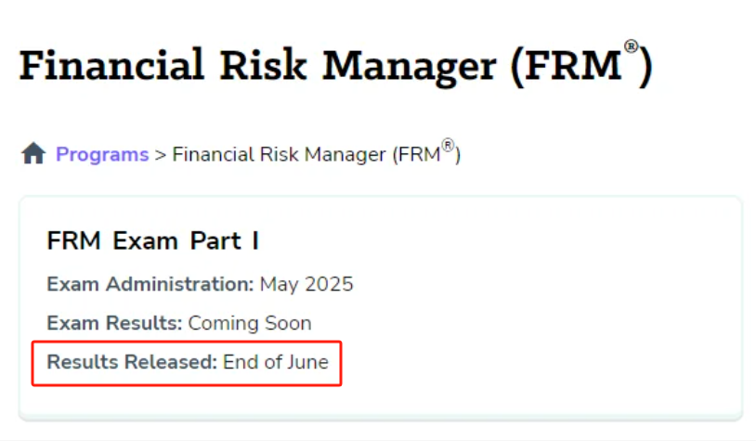Click the breadcrumb separator arrow after Programs
756x441 pixels.
161,155
